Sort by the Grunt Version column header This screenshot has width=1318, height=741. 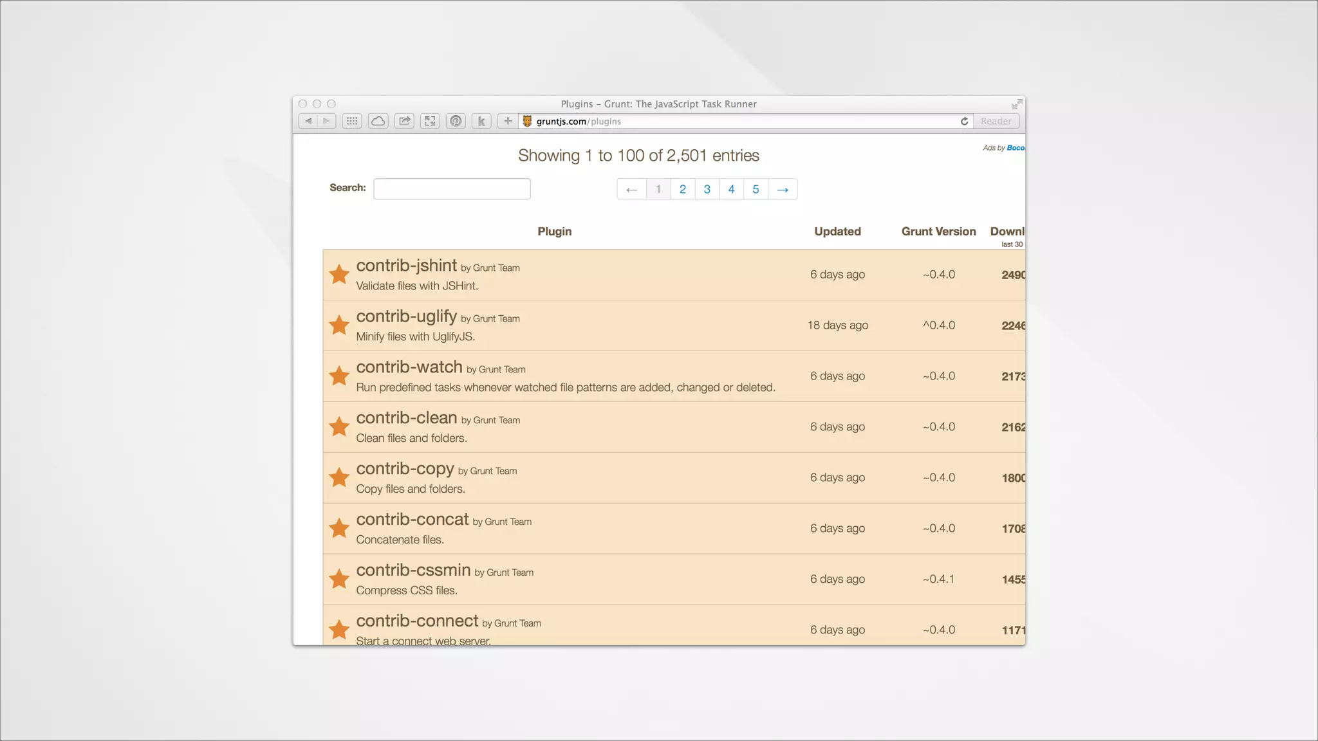click(x=938, y=232)
